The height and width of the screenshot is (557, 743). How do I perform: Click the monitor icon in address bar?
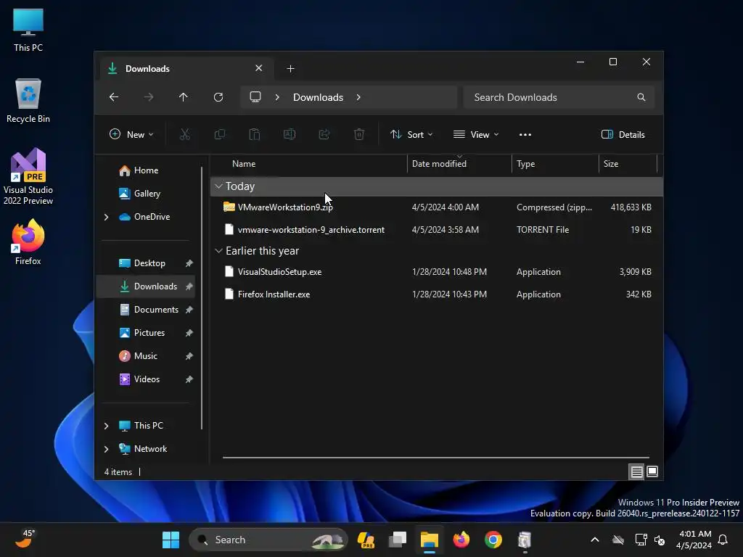pos(255,97)
